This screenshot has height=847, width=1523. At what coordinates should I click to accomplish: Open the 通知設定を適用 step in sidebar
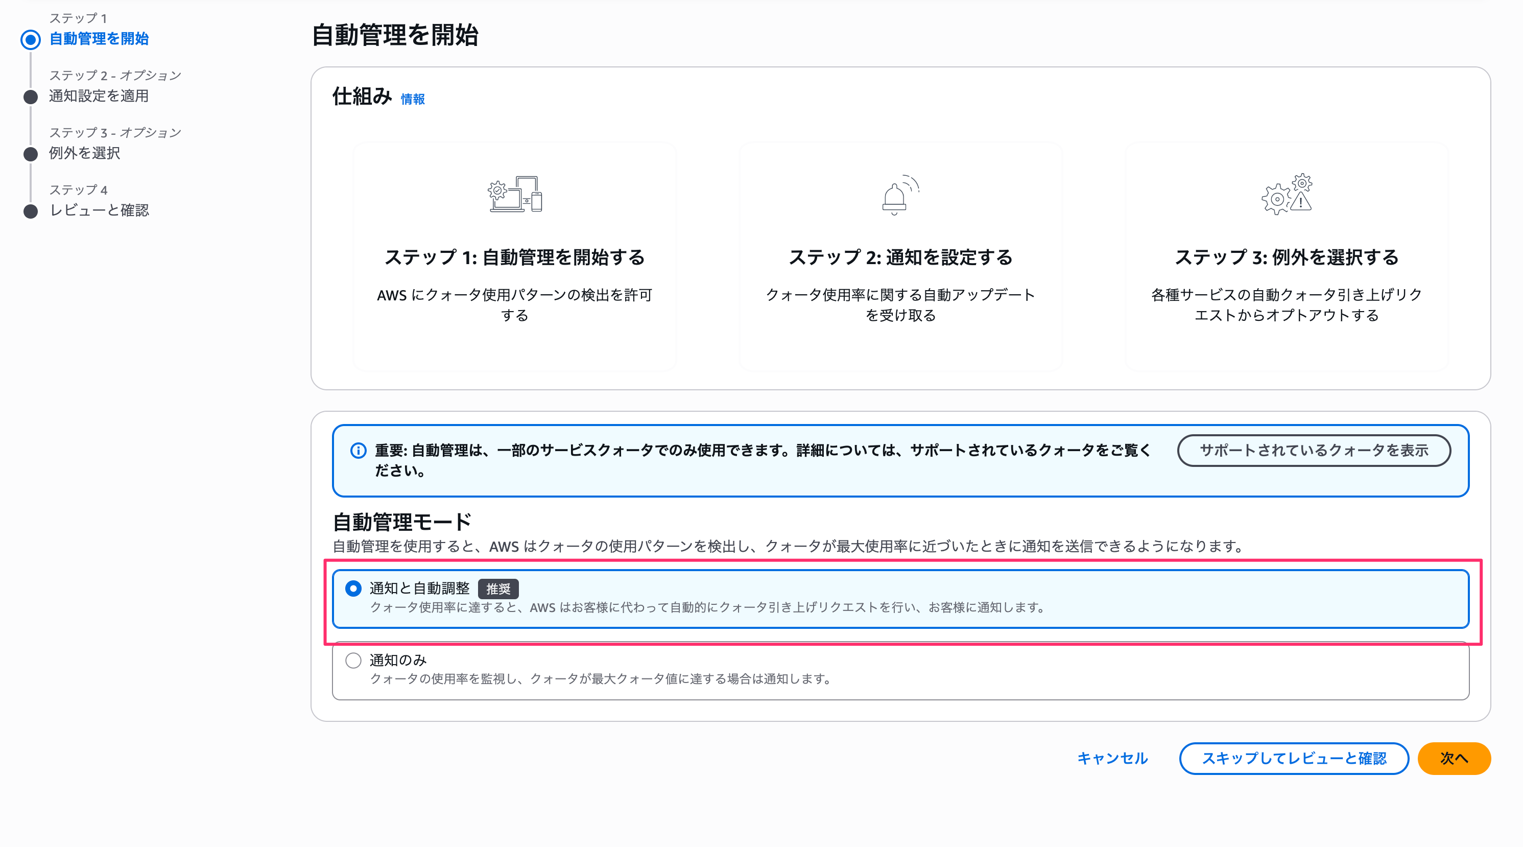[x=99, y=97]
